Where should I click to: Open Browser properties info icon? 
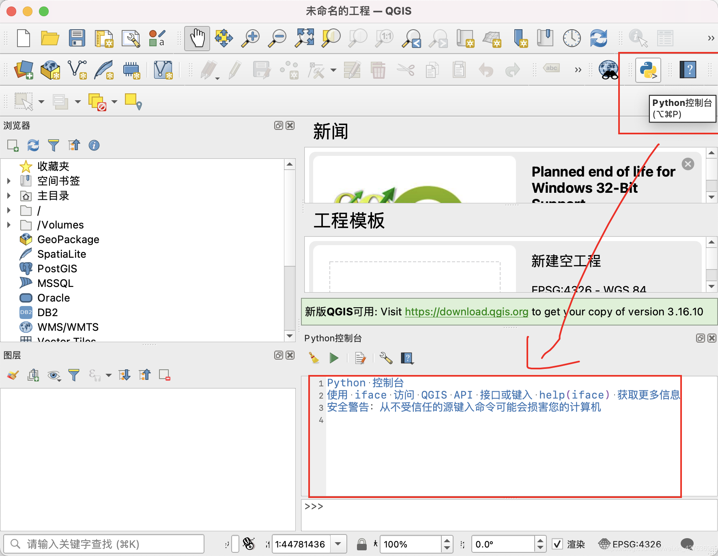(94, 145)
